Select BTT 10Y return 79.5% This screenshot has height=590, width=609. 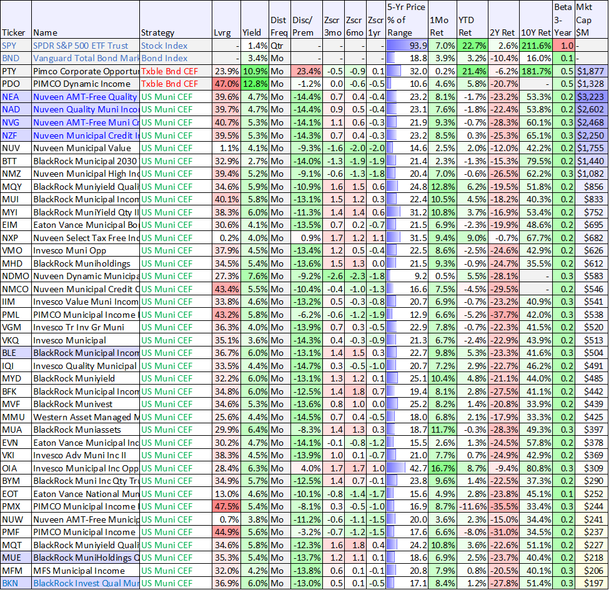click(536, 161)
